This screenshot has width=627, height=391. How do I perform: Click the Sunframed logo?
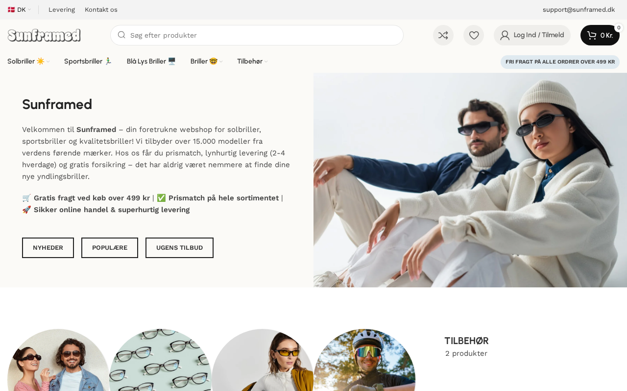44,35
